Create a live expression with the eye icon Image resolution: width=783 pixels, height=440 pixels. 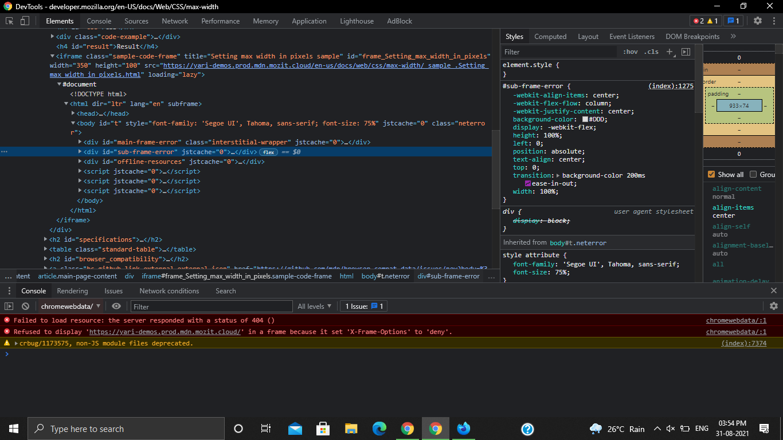117,306
